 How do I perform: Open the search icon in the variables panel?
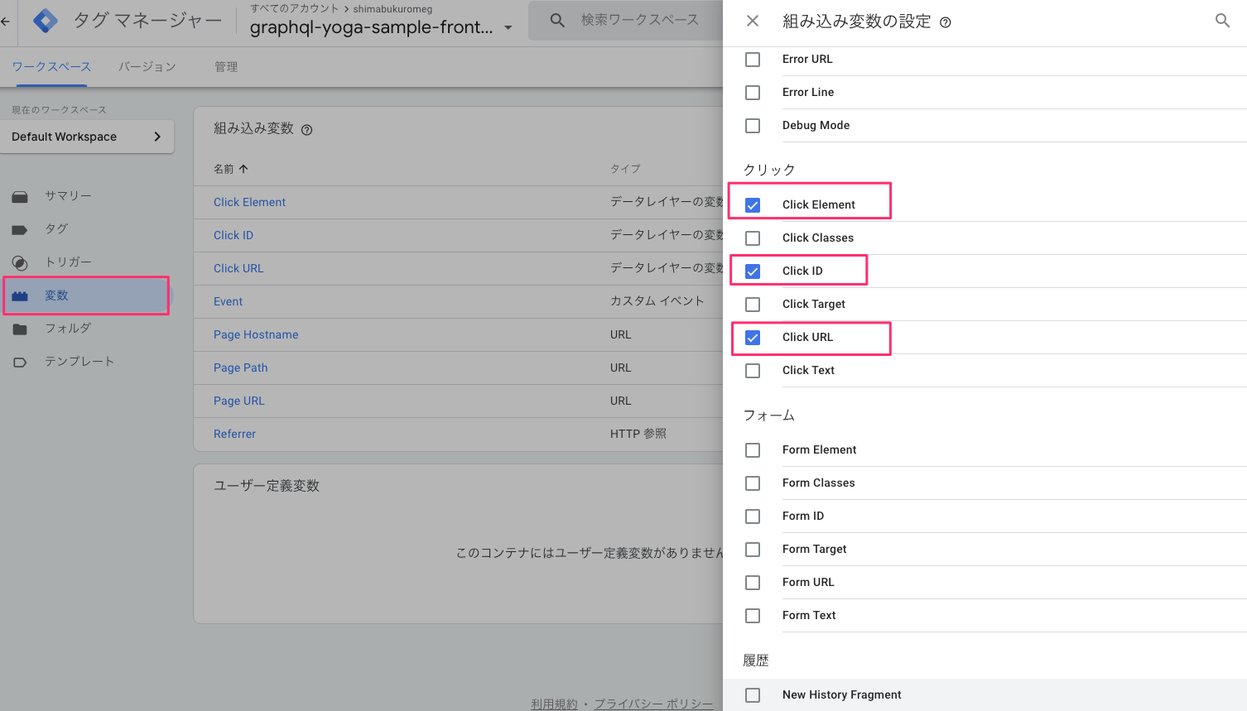point(1222,20)
